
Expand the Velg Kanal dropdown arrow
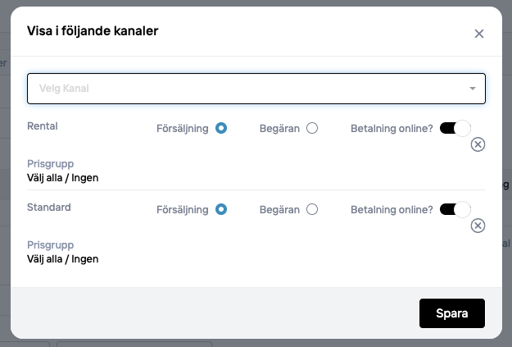pyautogui.click(x=473, y=89)
